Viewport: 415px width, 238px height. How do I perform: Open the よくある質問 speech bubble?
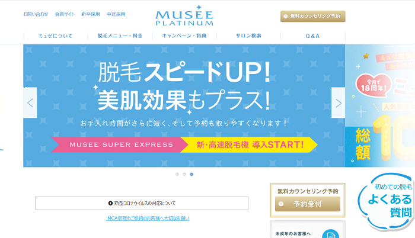tap(386, 202)
